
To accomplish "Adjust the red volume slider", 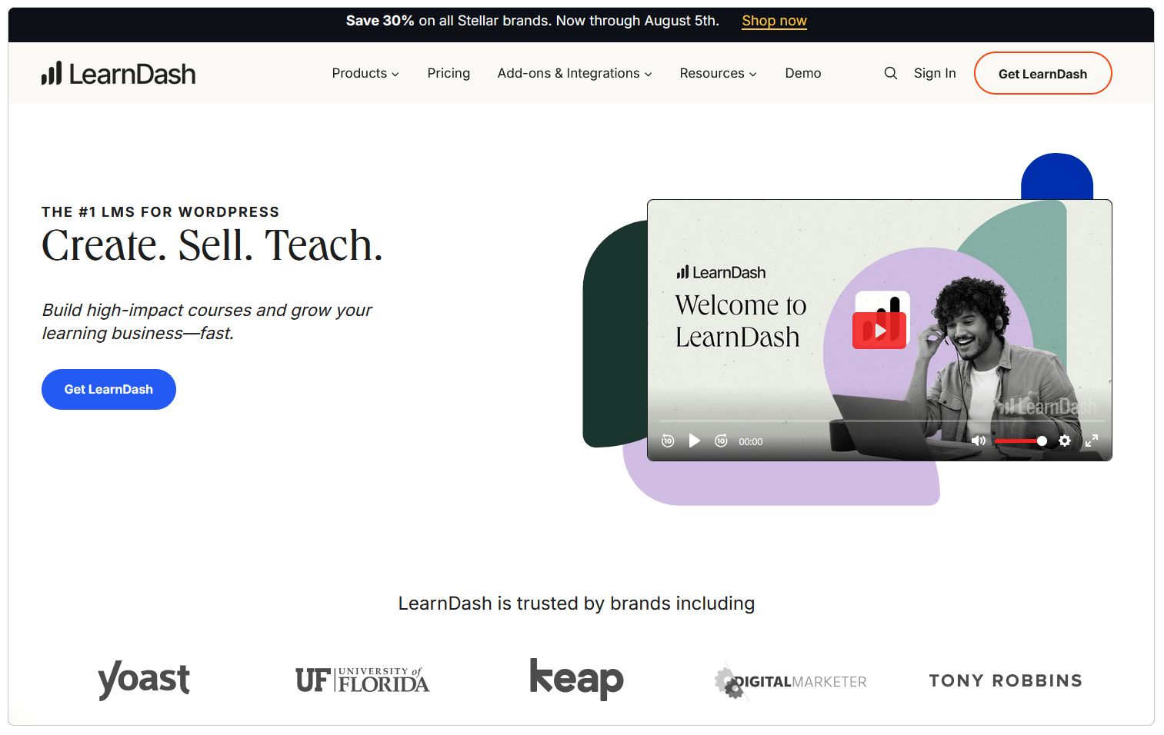I will [x=1019, y=441].
